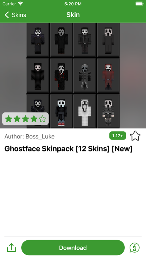Tap the battery icon in status bar
Viewport: 146px width, 259px height.
tap(140, 4)
